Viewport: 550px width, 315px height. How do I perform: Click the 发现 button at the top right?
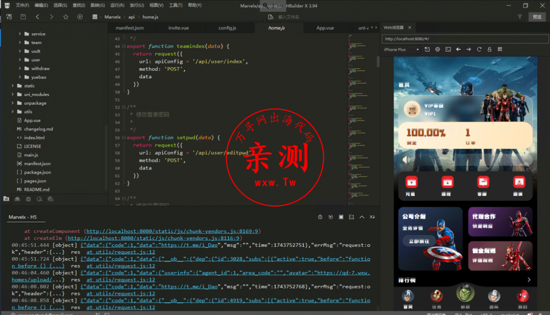click(x=538, y=17)
